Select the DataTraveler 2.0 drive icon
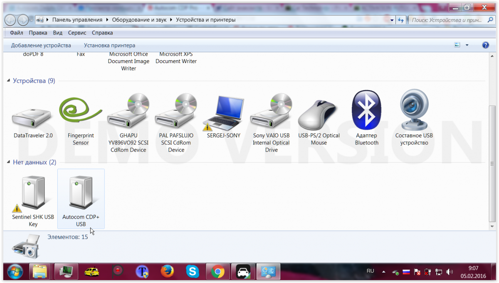The image size is (499, 283). point(33,117)
